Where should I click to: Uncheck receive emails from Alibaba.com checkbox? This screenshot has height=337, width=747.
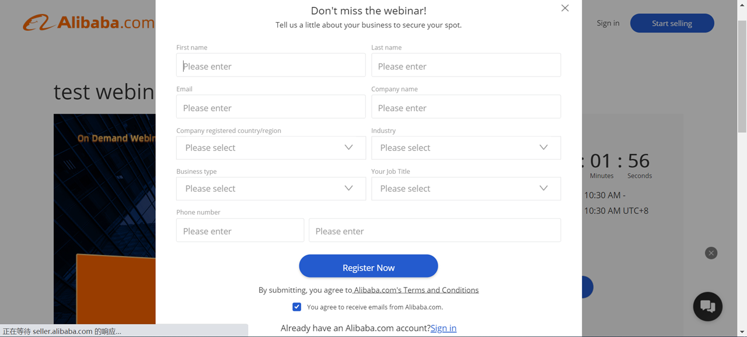coord(297,307)
